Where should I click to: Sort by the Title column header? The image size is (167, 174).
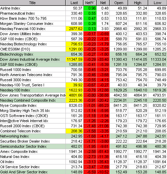point(33,3)
